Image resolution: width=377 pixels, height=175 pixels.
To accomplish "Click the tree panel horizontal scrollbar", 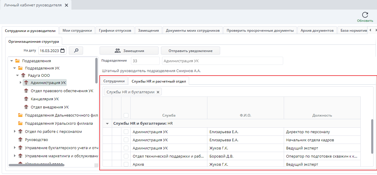I will pyautogui.click(x=37, y=165).
